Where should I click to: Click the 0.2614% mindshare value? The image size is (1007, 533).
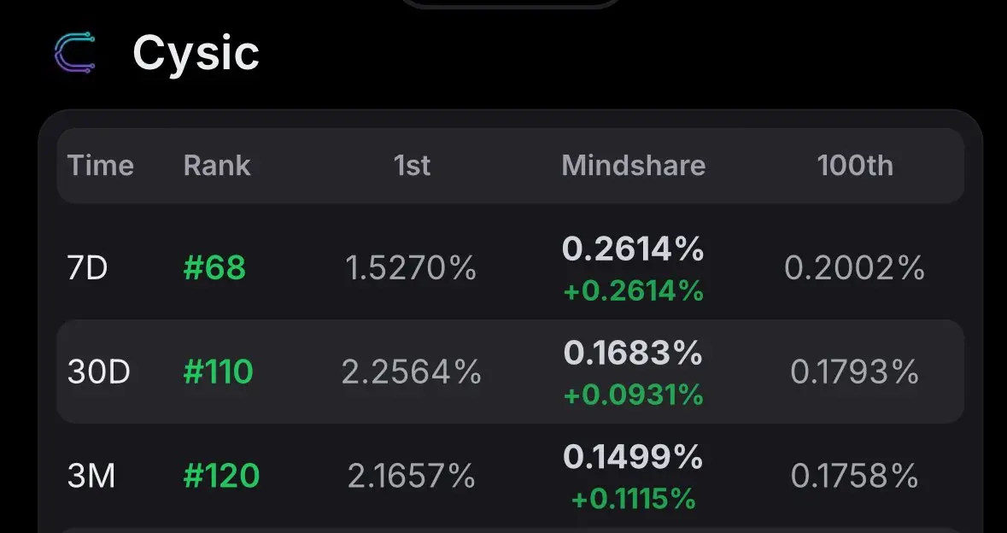tap(633, 249)
